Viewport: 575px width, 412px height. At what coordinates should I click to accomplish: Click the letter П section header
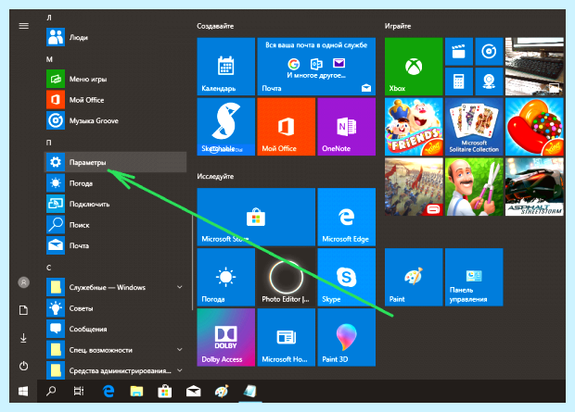coord(49,143)
